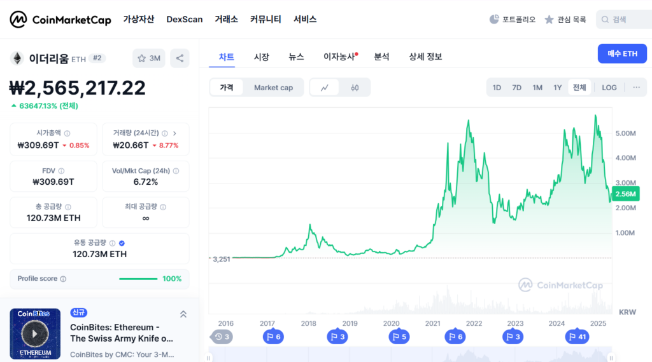Open the 포트폴리오 link
This screenshot has height=362, width=652.
click(513, 20)
